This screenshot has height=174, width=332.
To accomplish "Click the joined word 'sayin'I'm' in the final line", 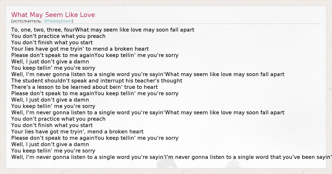I will 162,157.
